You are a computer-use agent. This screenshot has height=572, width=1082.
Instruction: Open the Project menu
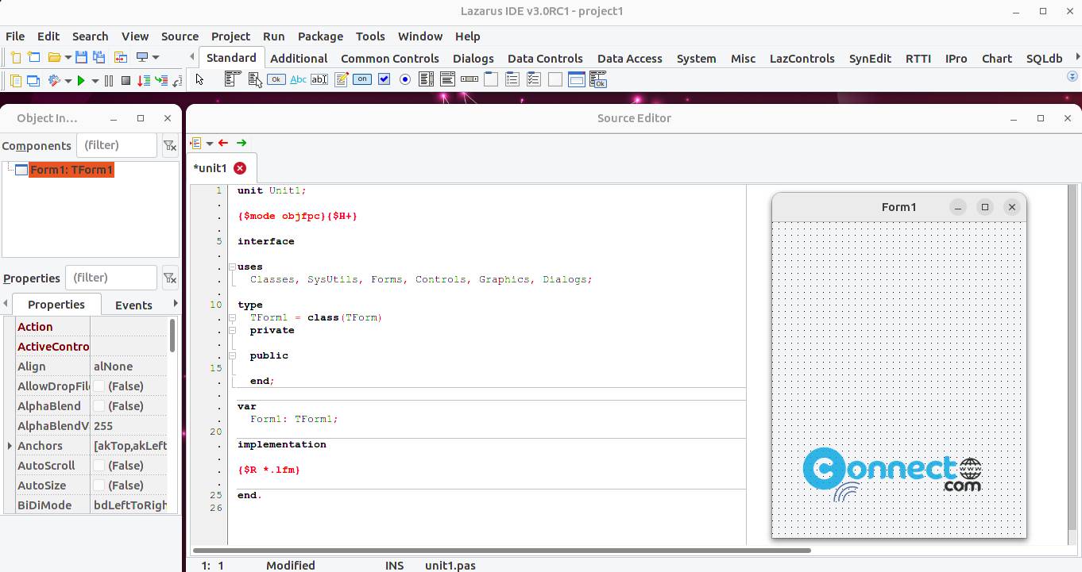click(x=230, y=36)
